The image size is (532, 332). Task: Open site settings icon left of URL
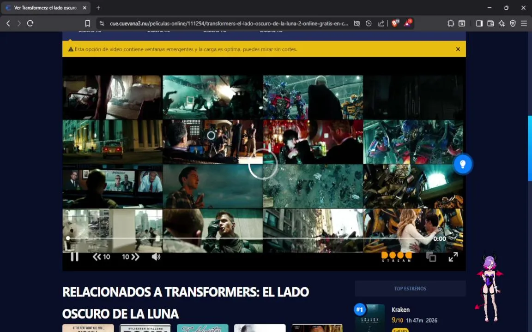(102, 24)
